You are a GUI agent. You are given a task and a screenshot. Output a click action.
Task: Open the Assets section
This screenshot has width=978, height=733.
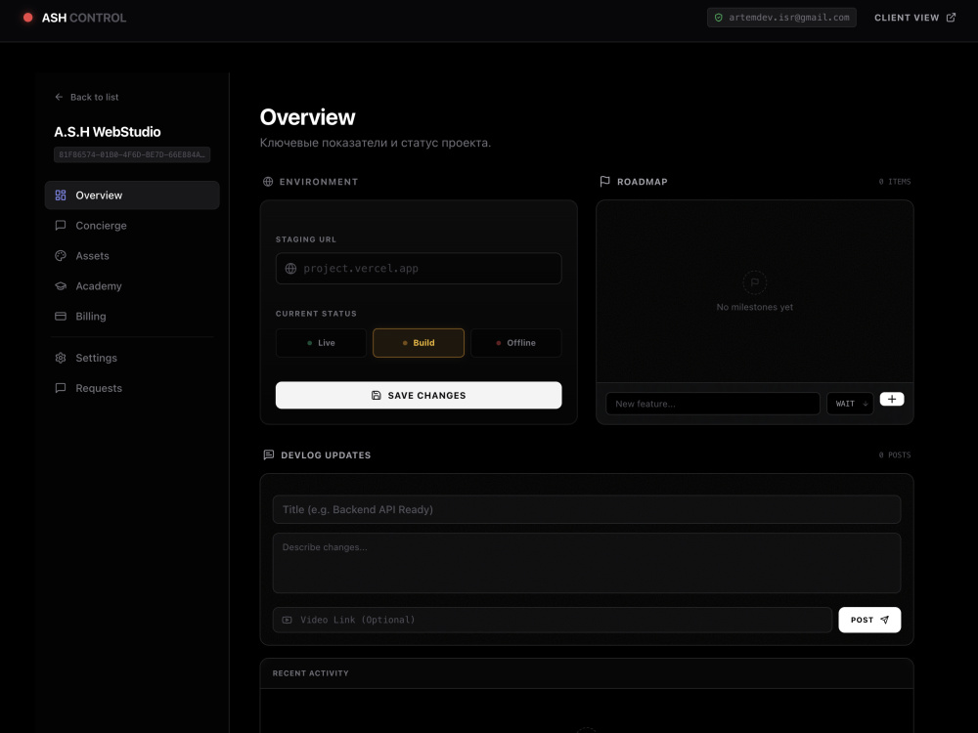point(132,255)
